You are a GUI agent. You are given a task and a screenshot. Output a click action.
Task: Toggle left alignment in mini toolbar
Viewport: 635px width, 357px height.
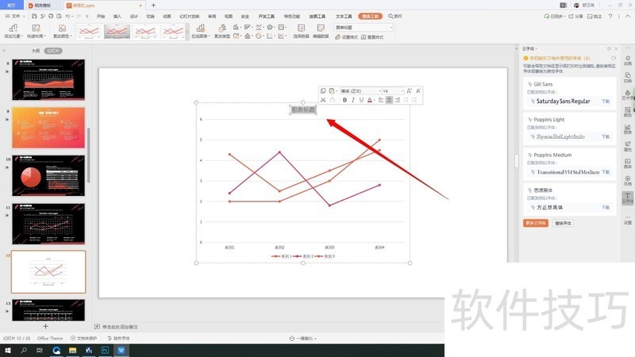(x=381, y=100)
